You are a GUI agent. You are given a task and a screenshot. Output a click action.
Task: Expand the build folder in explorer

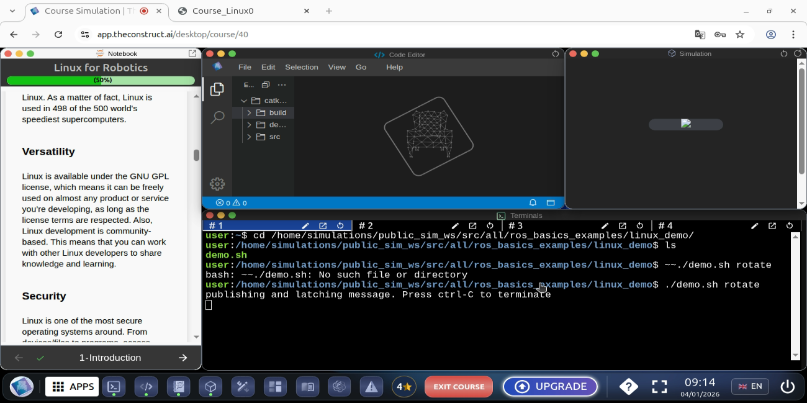click(x=277, y=112)
